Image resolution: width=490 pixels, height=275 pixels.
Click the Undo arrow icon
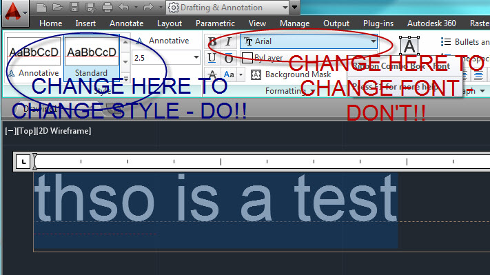(124, 7)
